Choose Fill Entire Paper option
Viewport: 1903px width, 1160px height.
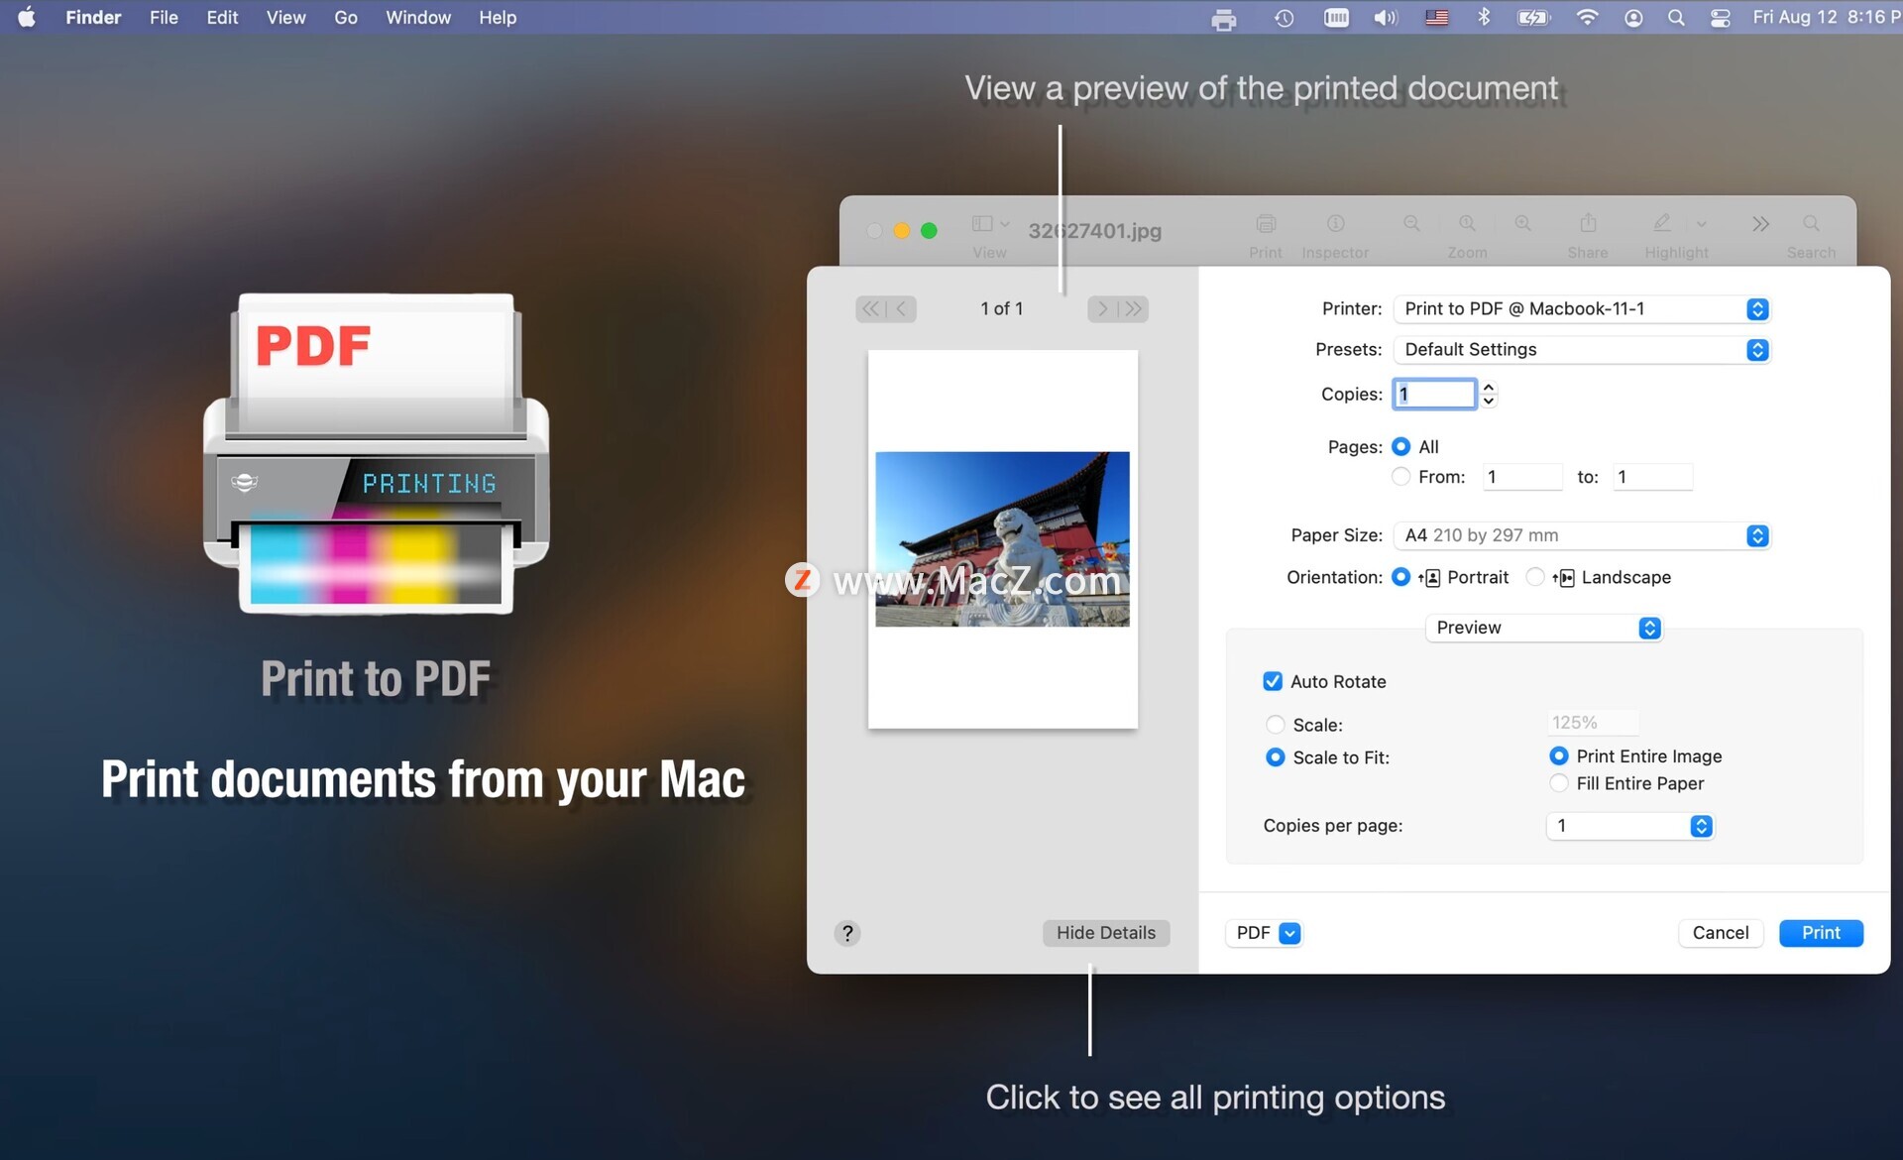(1559, 783)
